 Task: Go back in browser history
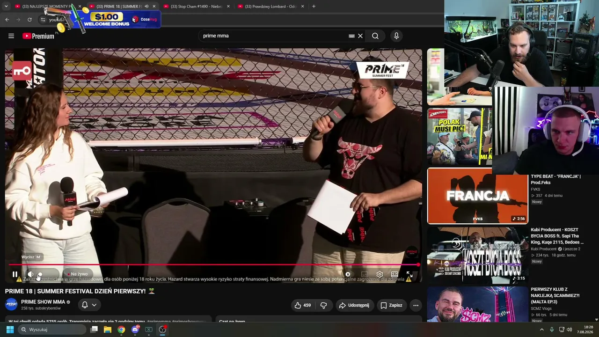7,20
